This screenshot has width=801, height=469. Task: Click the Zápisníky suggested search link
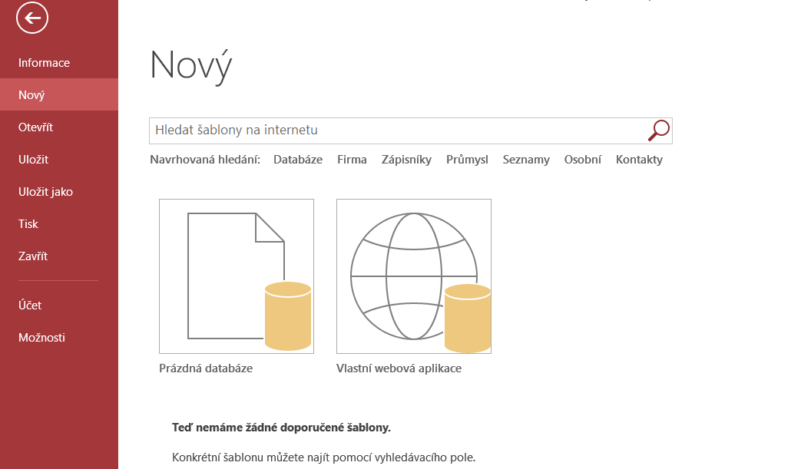click(x=406, y=160)
